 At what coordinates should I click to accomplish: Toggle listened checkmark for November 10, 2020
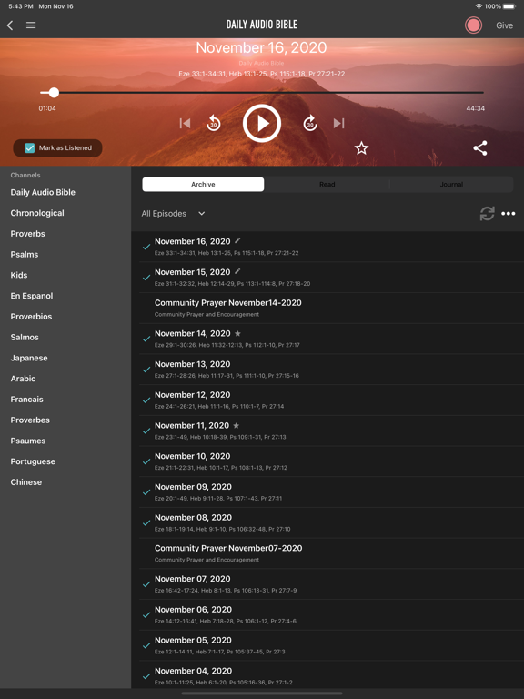146,461
